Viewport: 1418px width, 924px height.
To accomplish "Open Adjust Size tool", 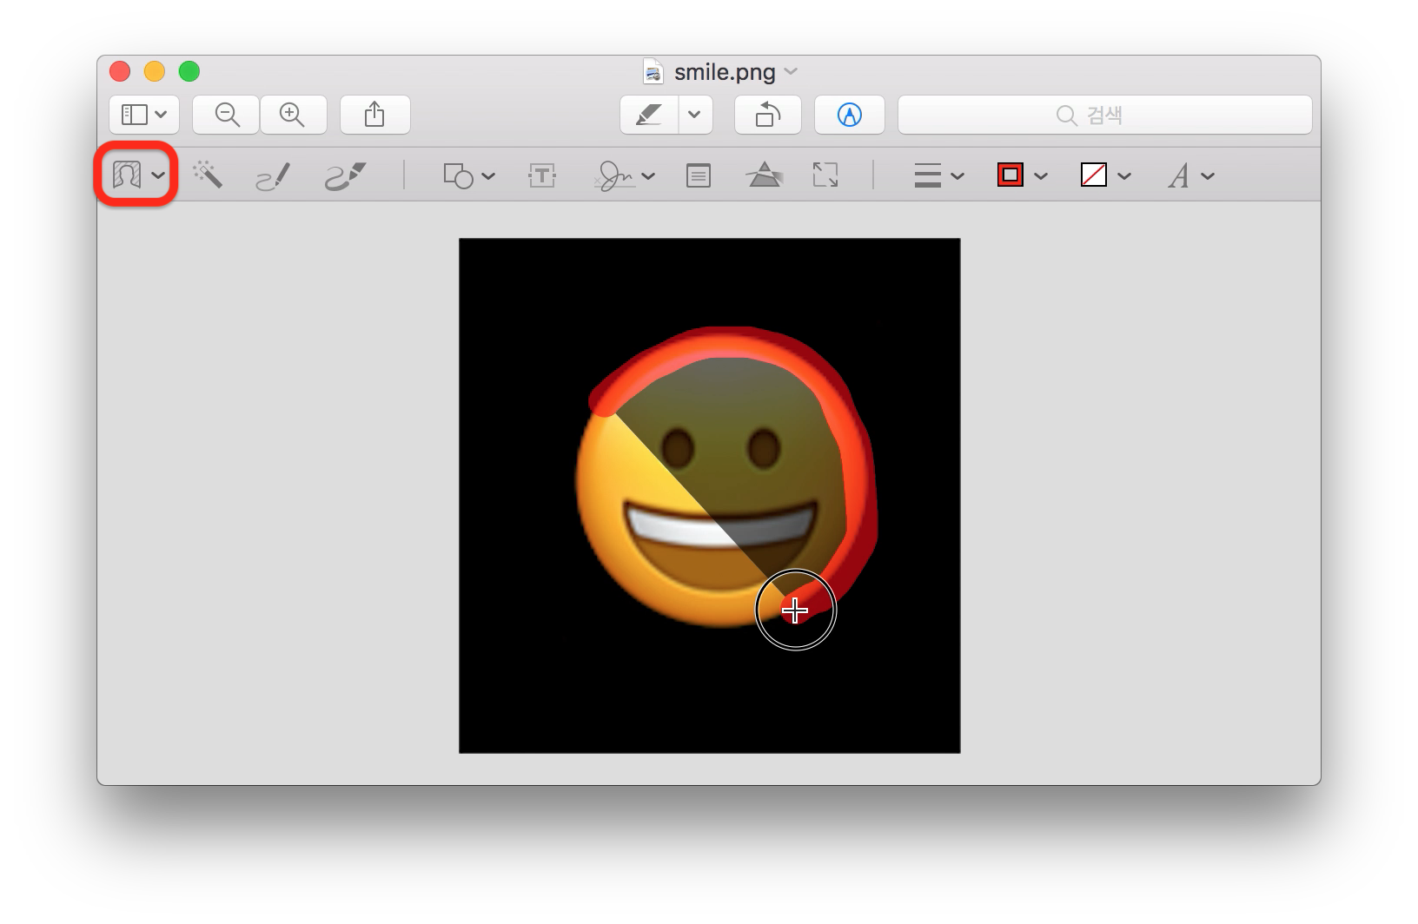I will coord(825,175).
